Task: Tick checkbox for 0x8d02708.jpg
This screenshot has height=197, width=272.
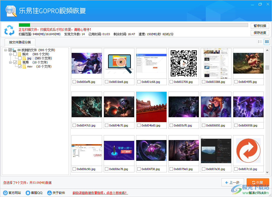Action: point(171,82)
